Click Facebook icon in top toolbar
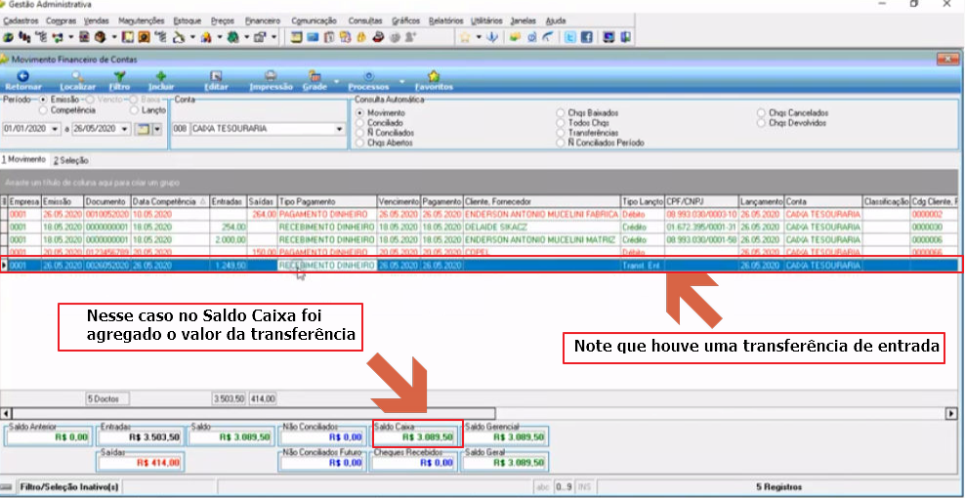The height and width of the screenshot is (498, 965). point(586,37)
